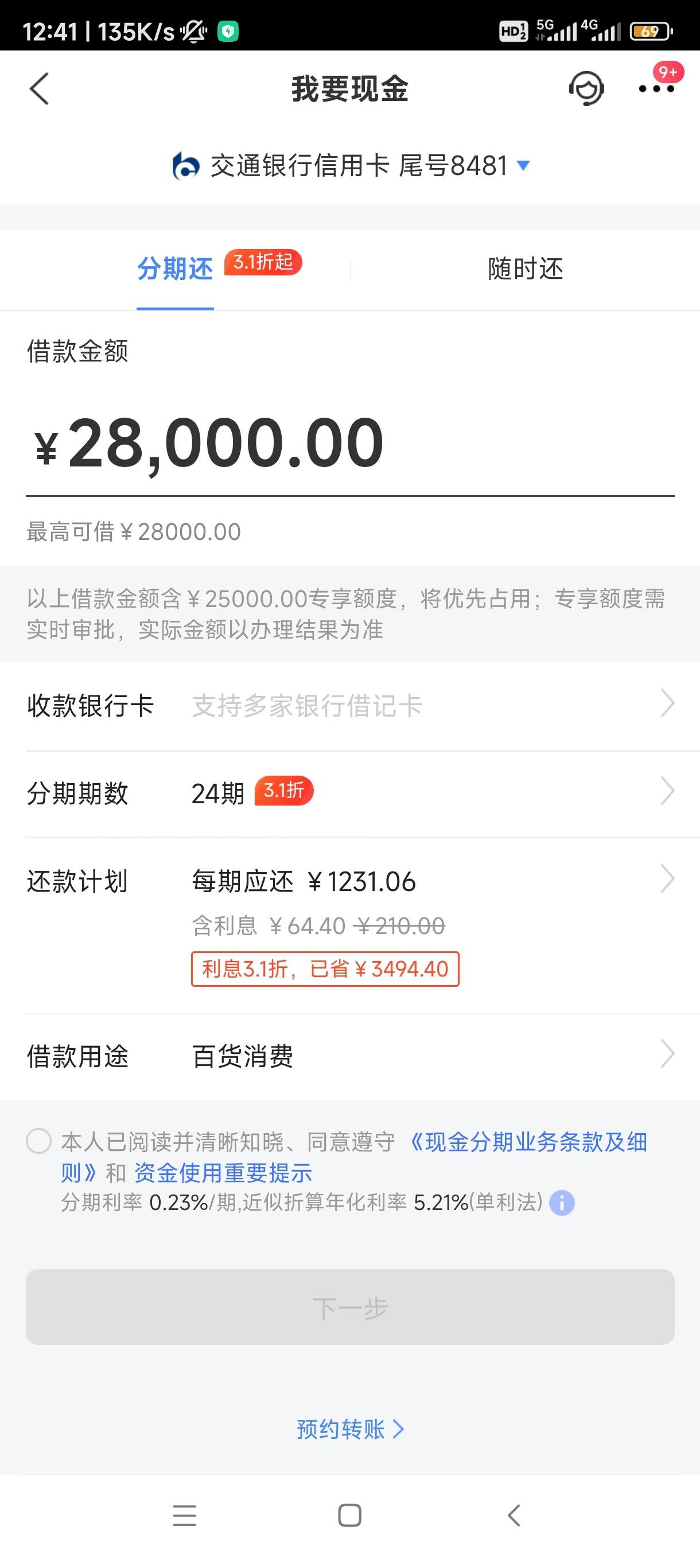
Task: Tap the back arrow in header
Action: (x=39, y=89)
